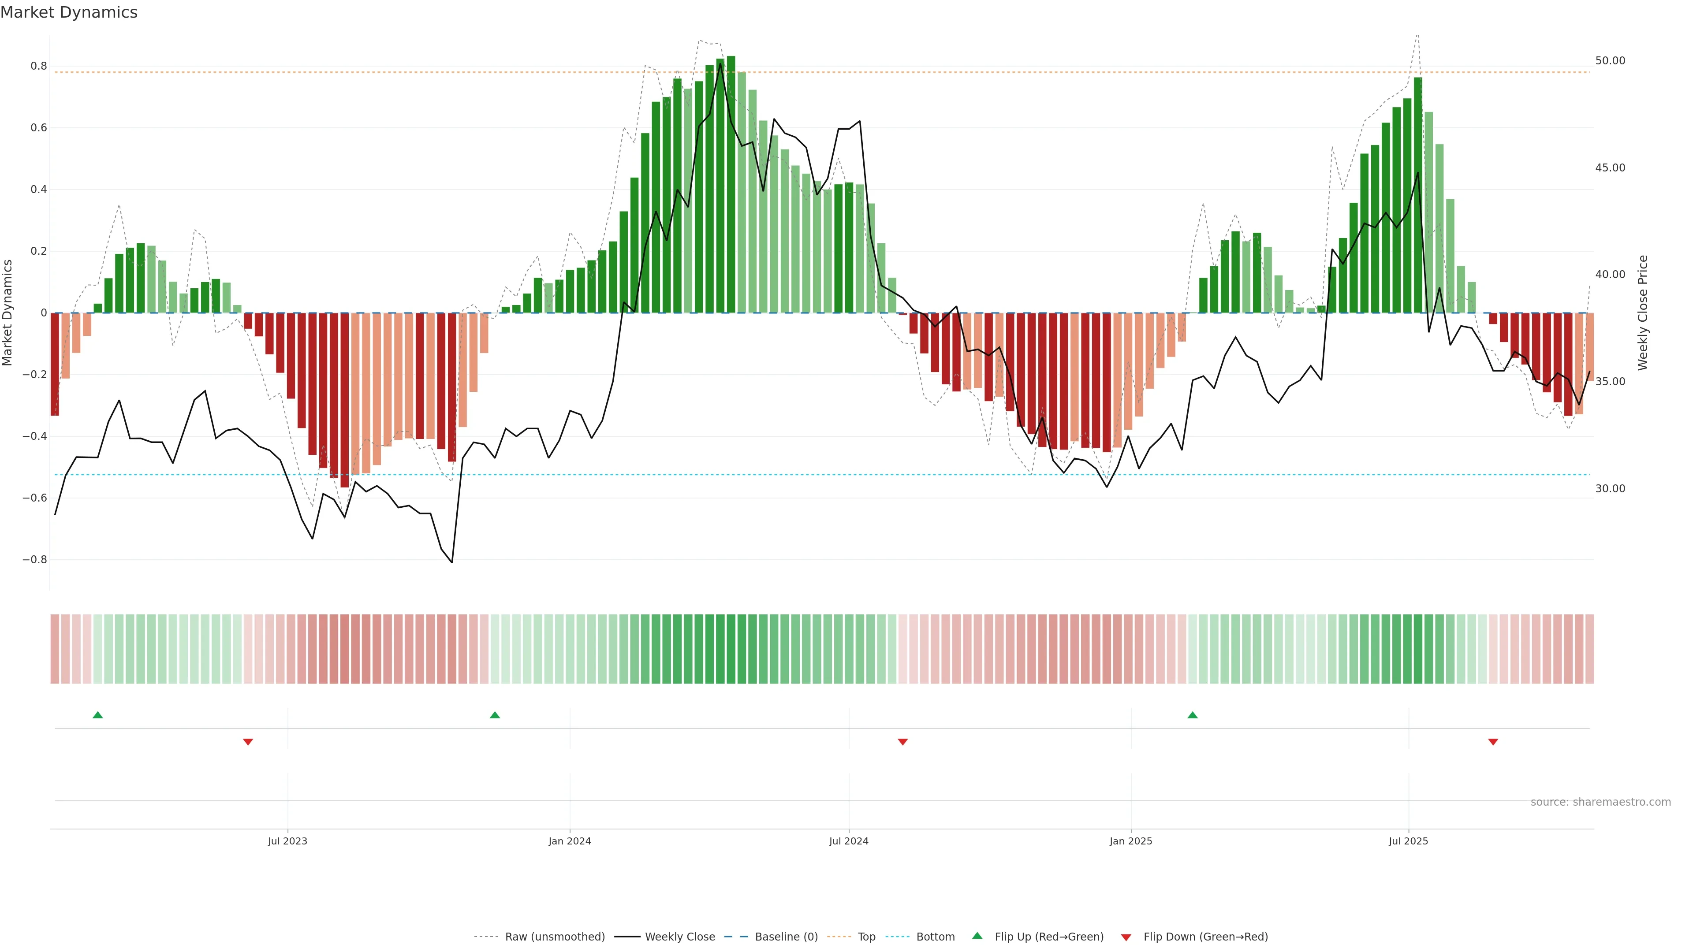
Task: Click the first green flip-up triangle marker
Action: pyautogui.click(x=98, y=715)
